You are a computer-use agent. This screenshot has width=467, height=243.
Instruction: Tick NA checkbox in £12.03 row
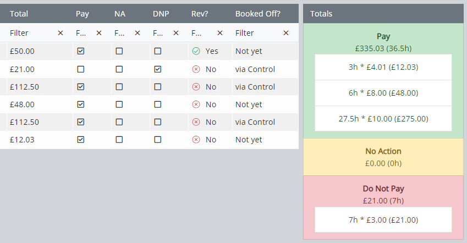point(119,140)
